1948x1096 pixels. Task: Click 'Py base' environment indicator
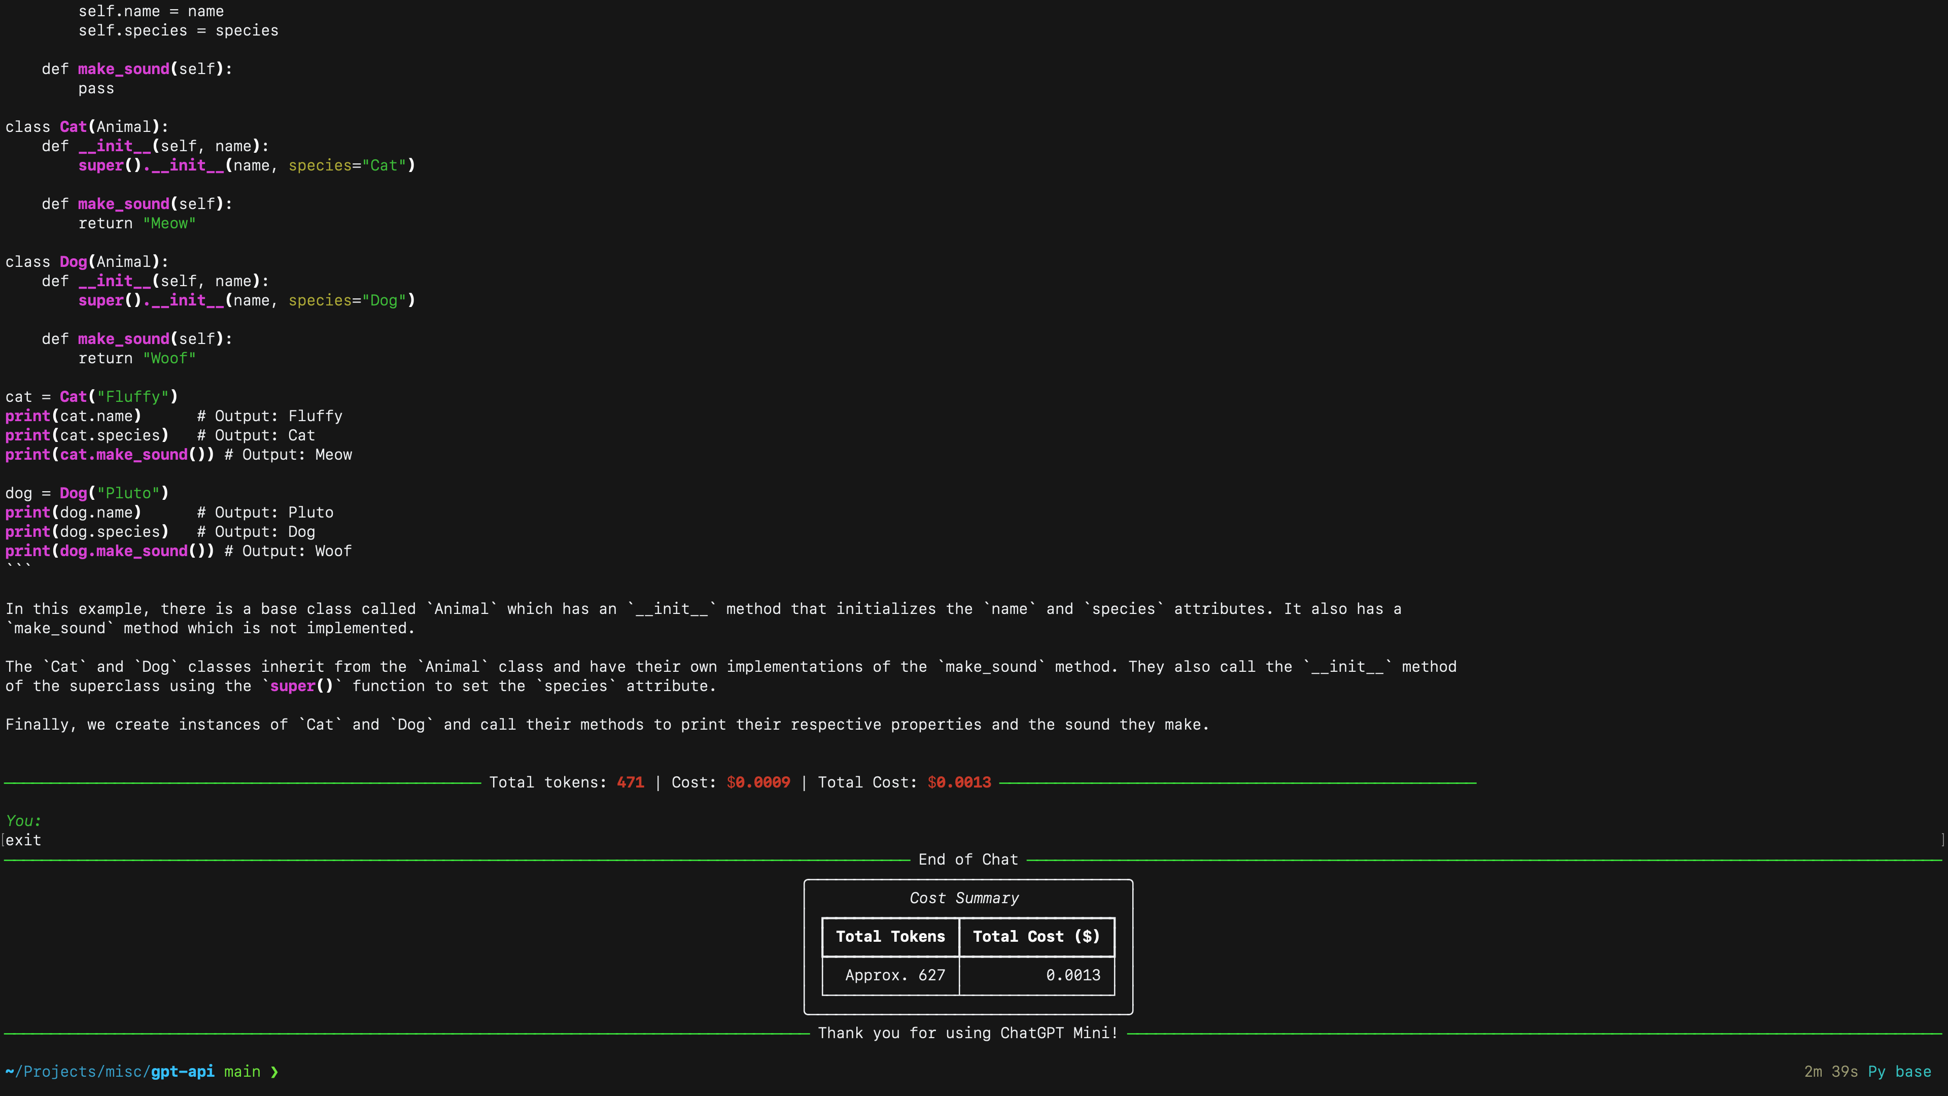pos(1900,1072)
